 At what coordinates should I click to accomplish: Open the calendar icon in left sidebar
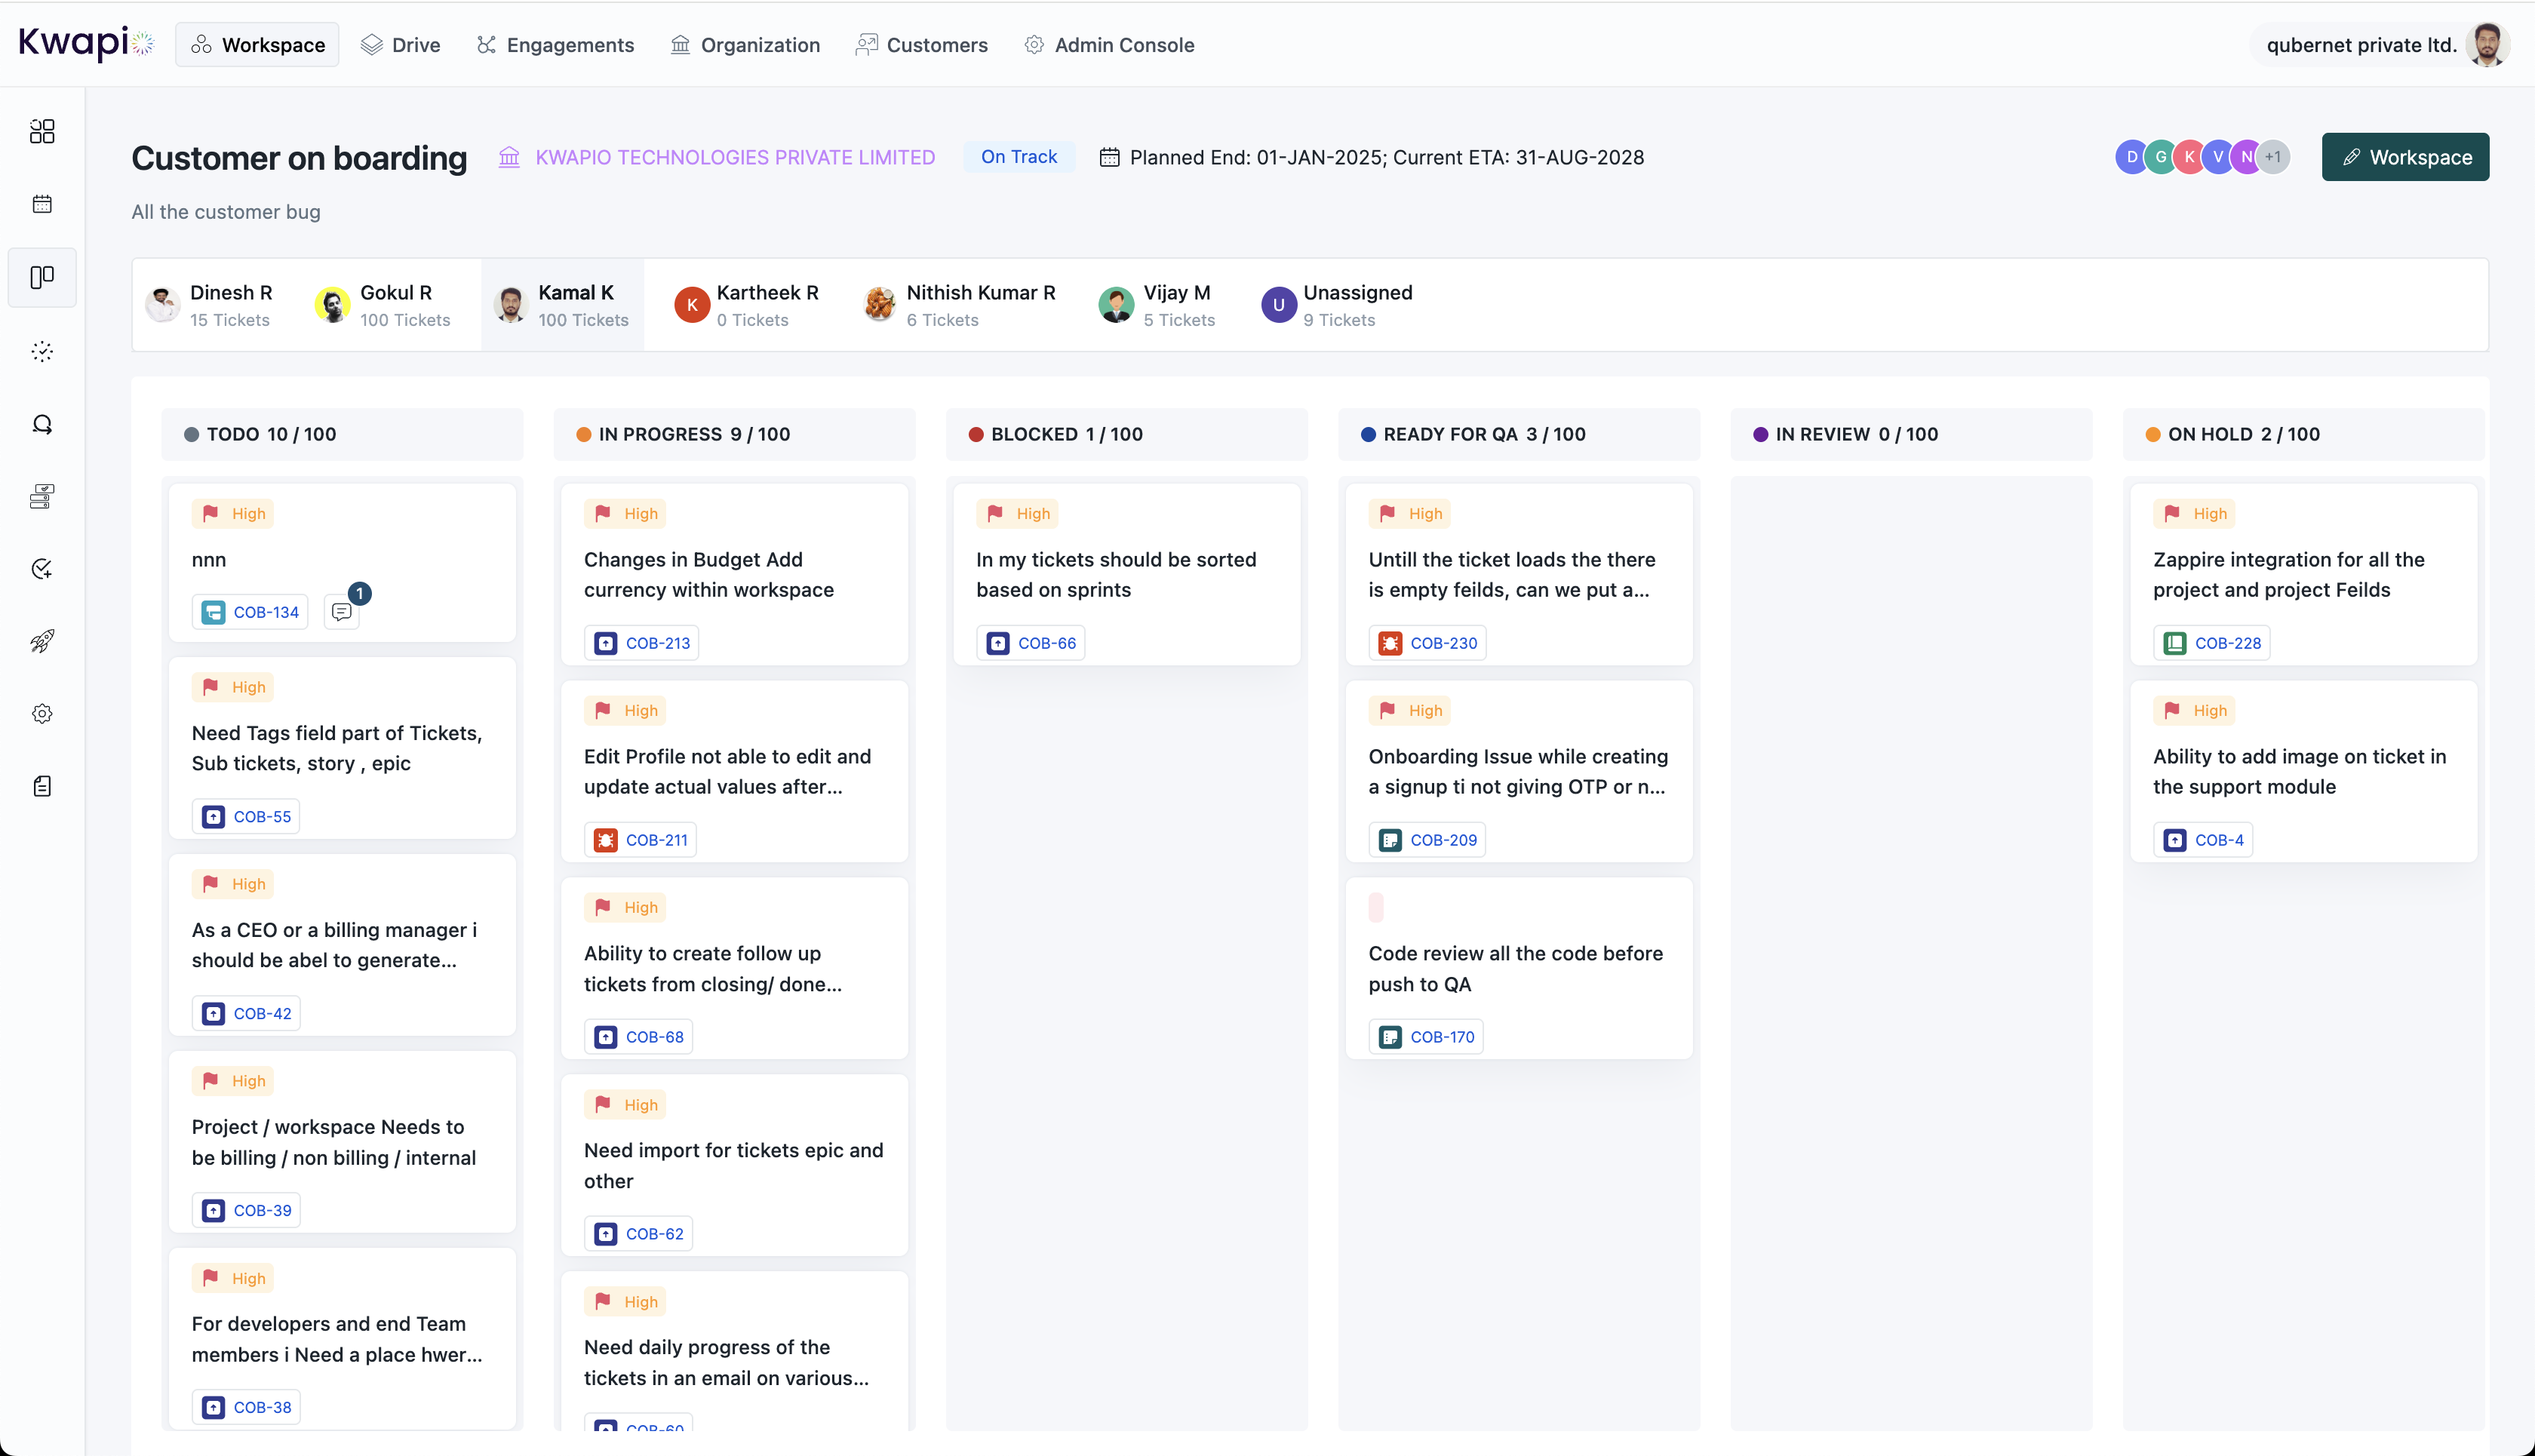point(42,204)
